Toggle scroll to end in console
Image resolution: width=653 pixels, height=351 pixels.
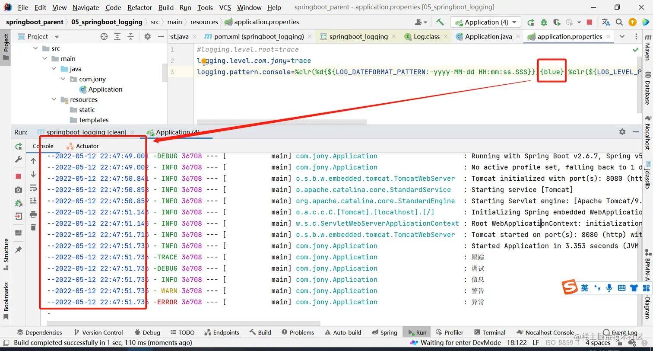33,201
